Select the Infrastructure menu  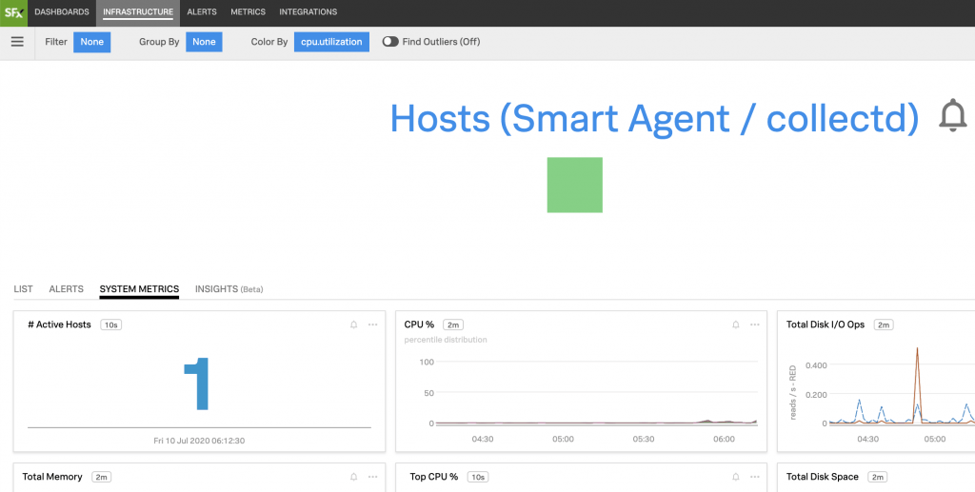coord(138,12)
